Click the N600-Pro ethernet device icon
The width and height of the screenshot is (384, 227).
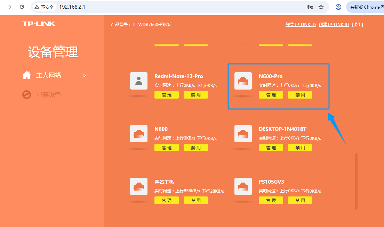243,81
